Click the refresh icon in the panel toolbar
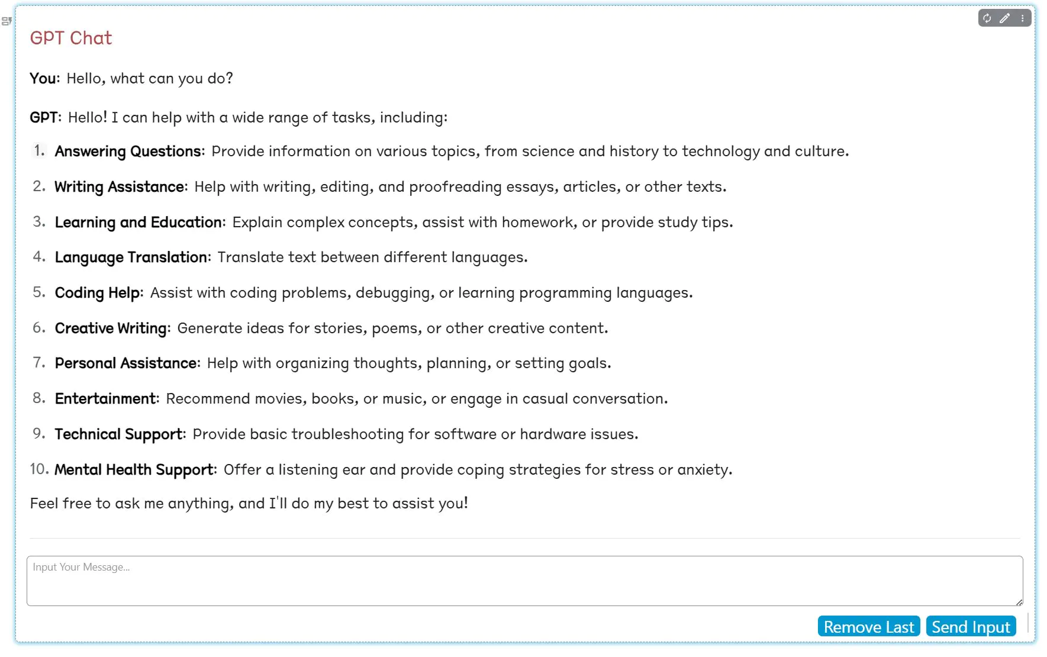Image resolution: width=1047 pixels, height=657 pixels. (x=987, y=18)
